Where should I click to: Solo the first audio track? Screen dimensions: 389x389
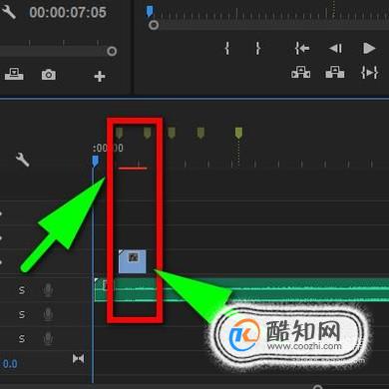tap(22, 290)
